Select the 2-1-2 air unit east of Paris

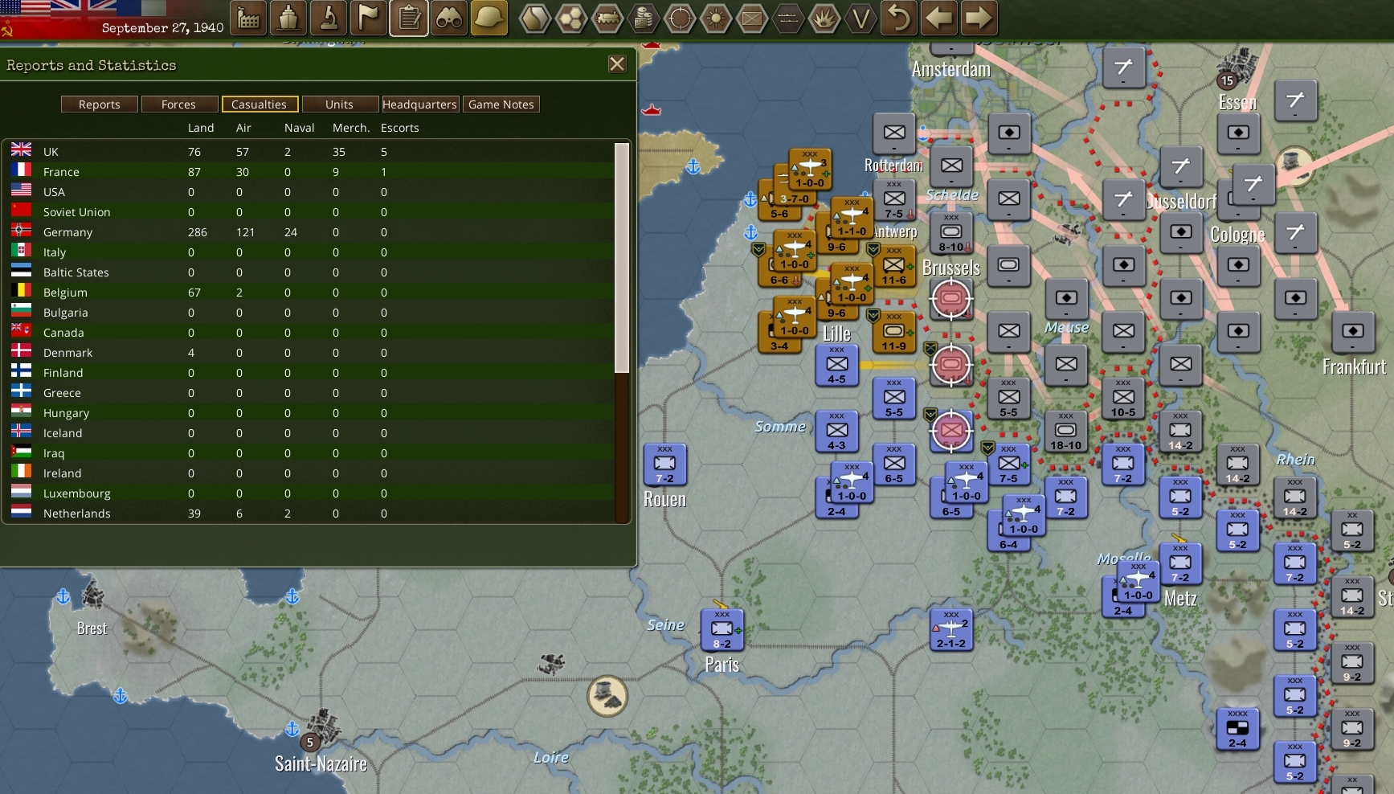click(951, 631)
